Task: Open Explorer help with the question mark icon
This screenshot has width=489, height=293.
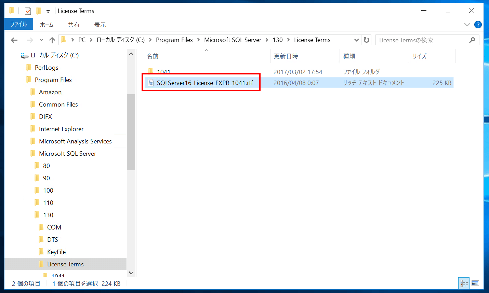Action: 478,25
